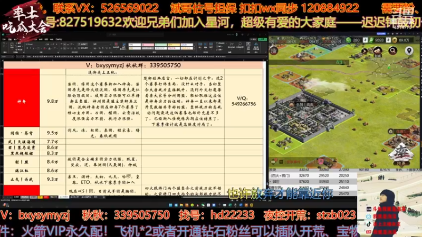Viewport: 422px width, 237px height.
Task: Click the green Share button in Excel
Action: 262,39
